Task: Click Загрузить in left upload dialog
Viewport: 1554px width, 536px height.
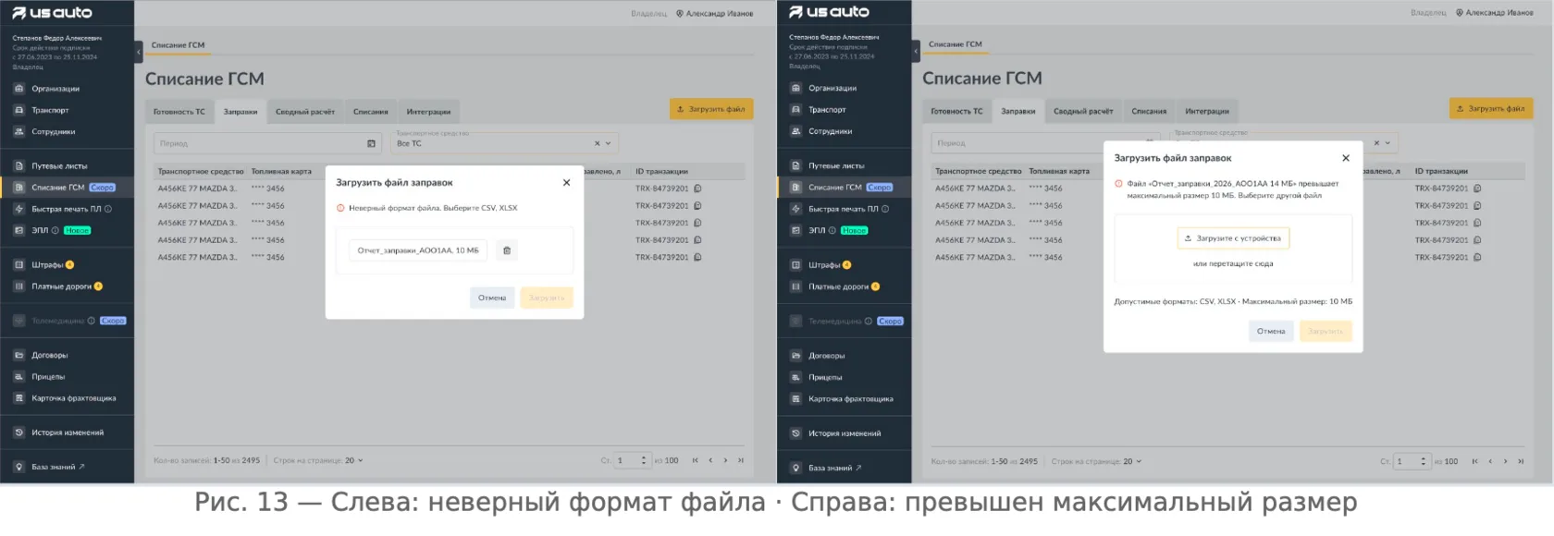Action: [547, 298]
